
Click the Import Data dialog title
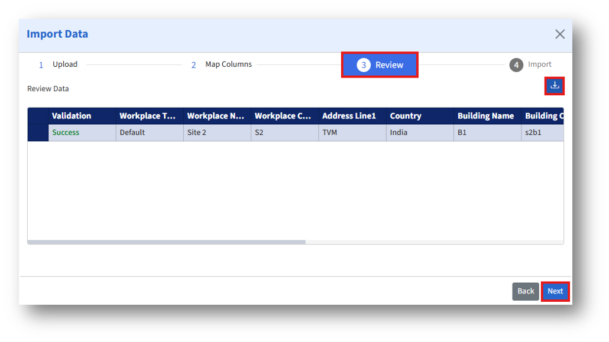[57, 34]
